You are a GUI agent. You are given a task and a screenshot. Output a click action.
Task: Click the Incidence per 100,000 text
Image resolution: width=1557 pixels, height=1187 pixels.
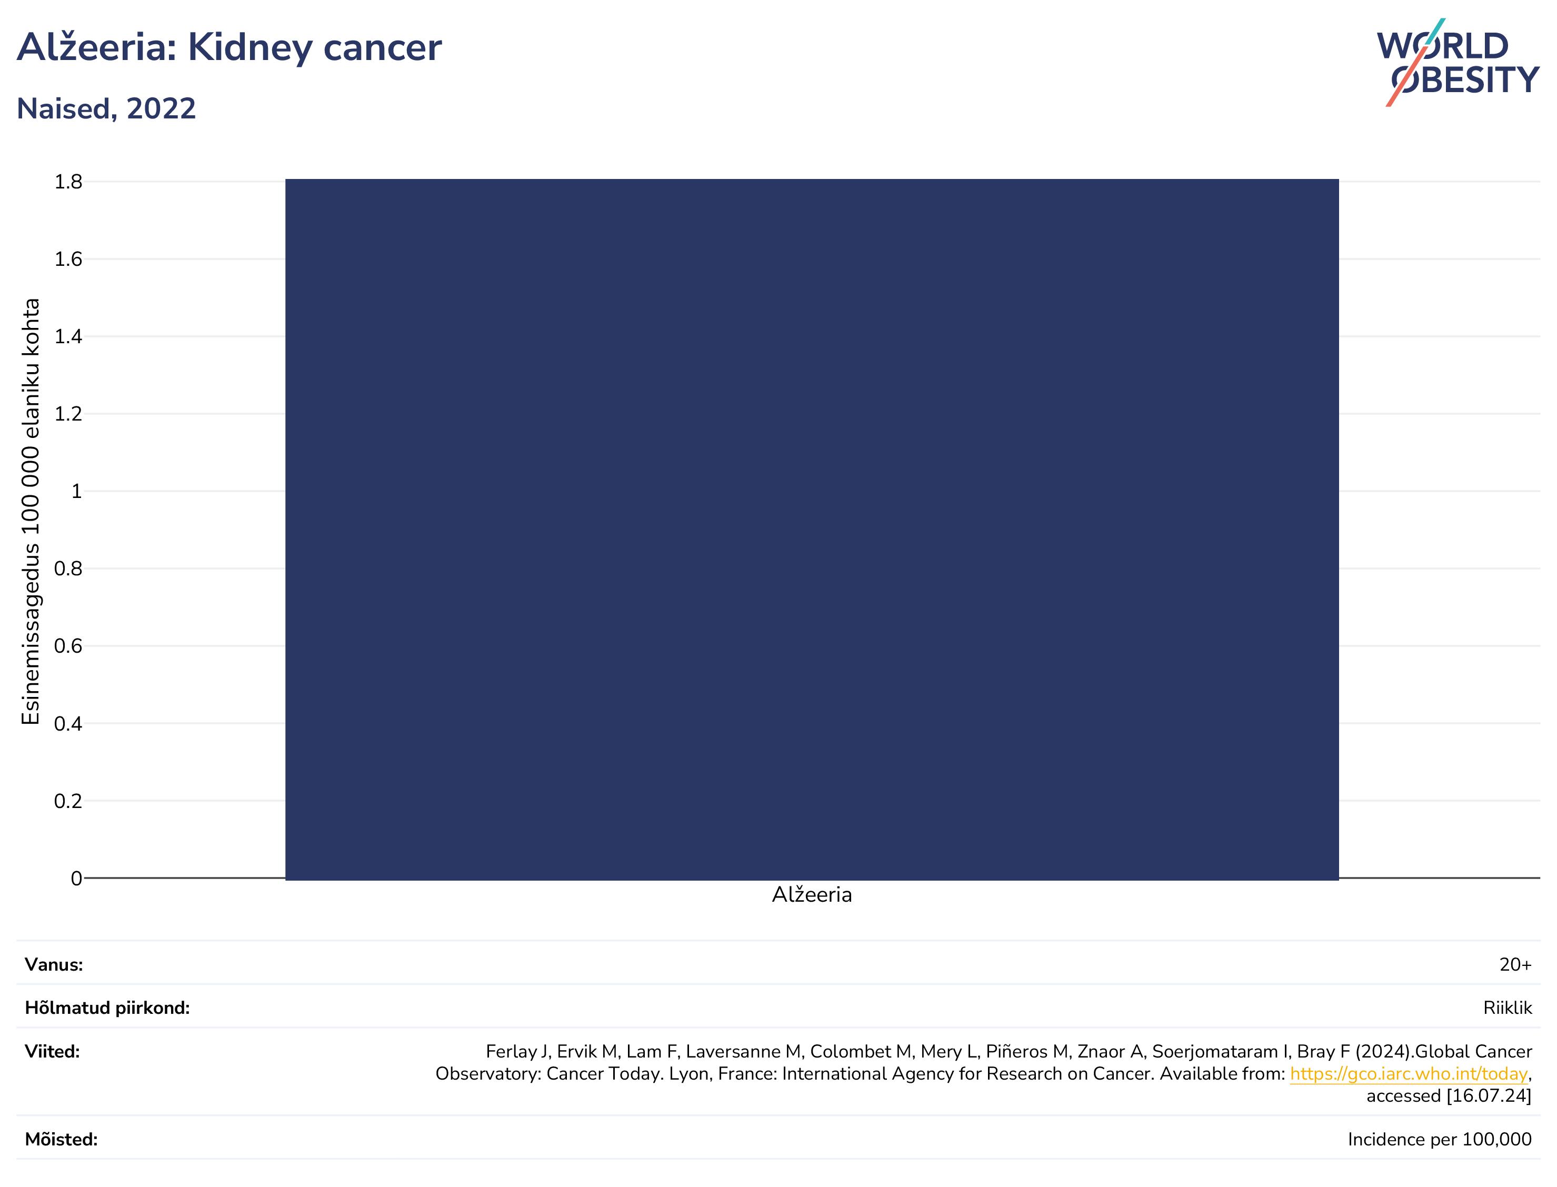click(1440, 1139)
